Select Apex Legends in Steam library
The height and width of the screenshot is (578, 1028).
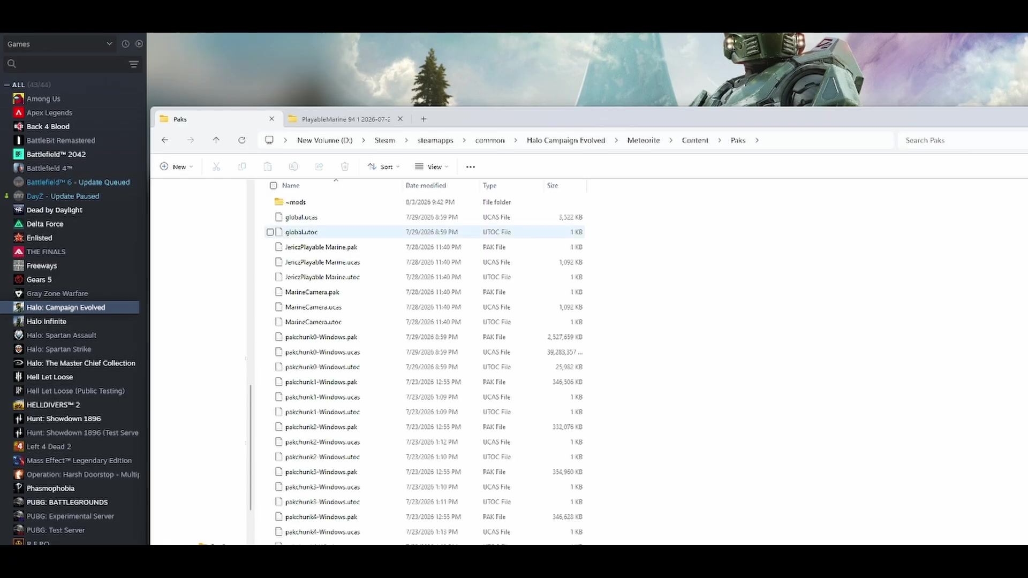[49, 112]
